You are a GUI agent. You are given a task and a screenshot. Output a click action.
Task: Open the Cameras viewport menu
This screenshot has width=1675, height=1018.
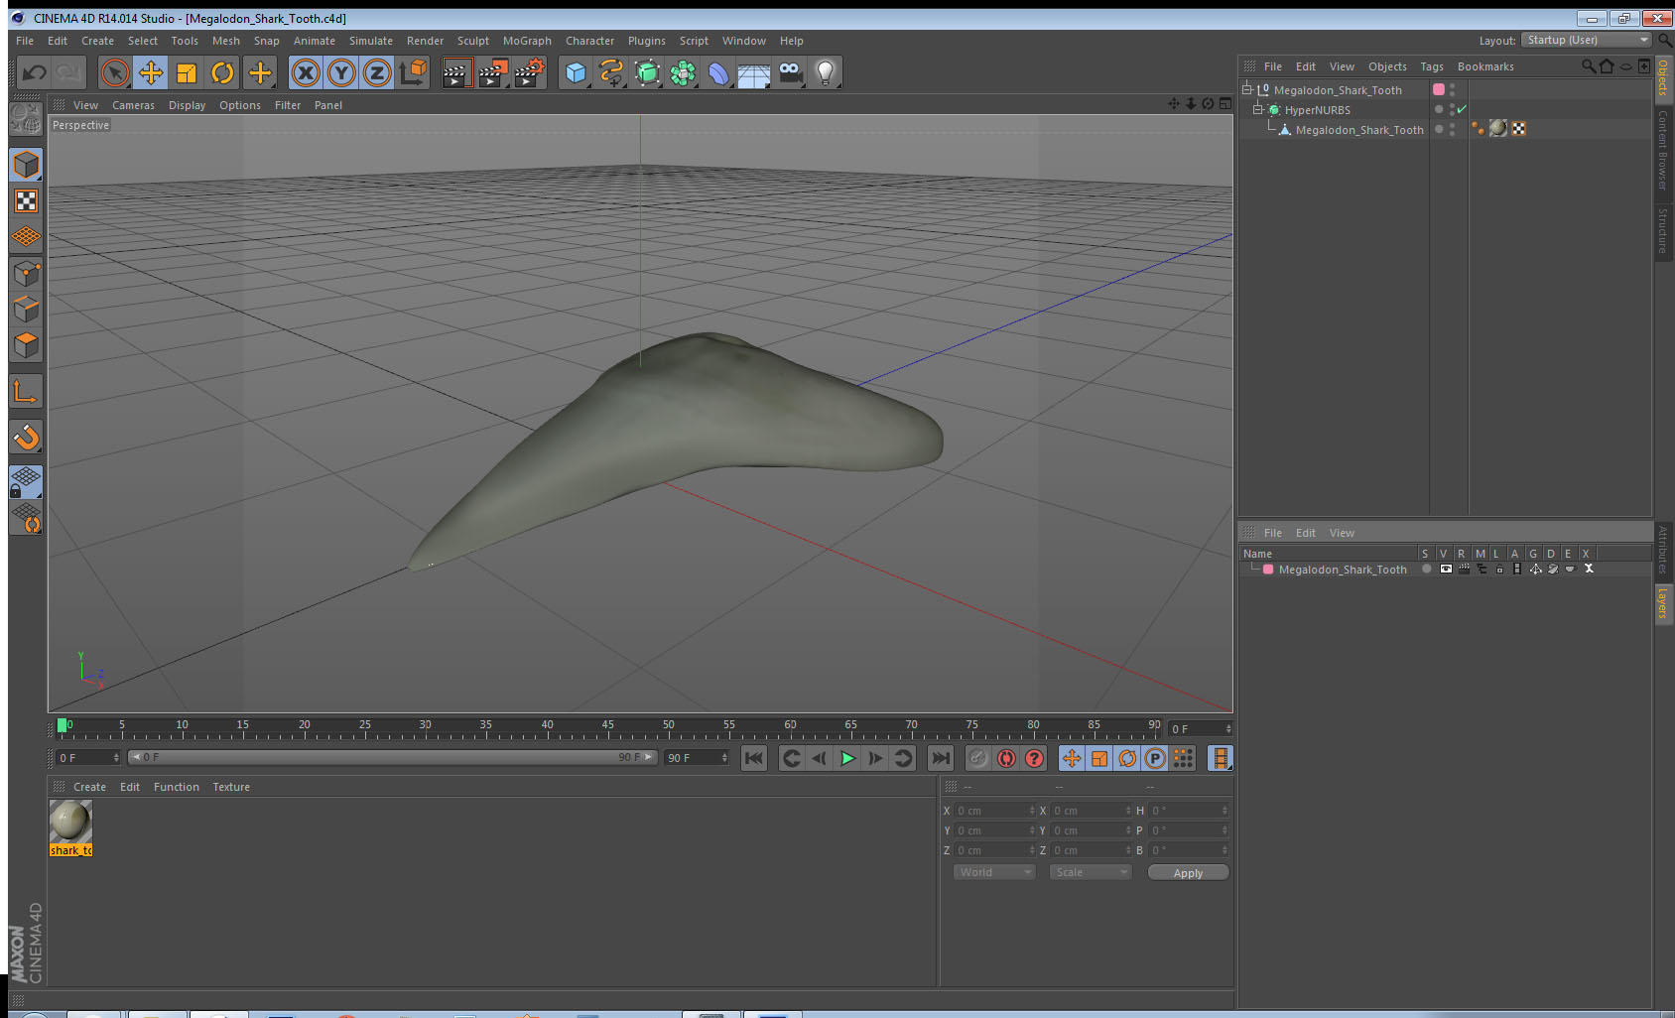click(133, 105)
